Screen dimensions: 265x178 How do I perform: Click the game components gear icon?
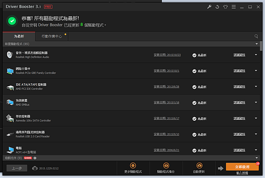tap(35, 158)
